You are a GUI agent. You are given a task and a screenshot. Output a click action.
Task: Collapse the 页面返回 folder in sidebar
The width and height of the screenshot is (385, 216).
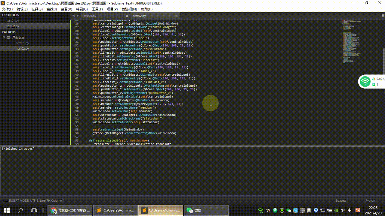5,37
